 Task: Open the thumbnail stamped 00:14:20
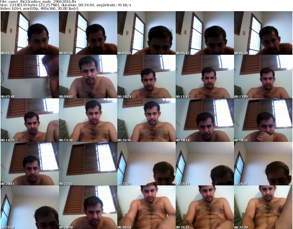tap(30, 120)
